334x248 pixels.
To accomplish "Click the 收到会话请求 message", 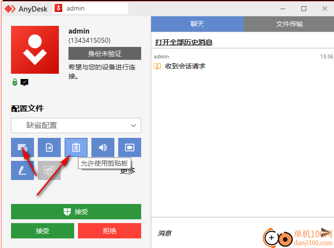I will coord(185,66).
